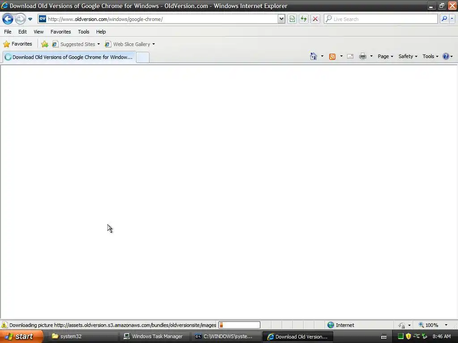
Task: Open the Page command bar menu
Action: (385, 56)
